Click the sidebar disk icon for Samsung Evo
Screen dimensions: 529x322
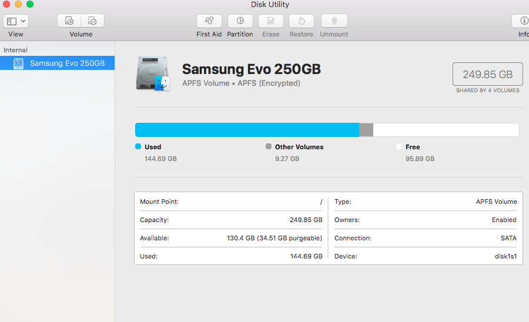pyautogui.click(x=19, y=63)
